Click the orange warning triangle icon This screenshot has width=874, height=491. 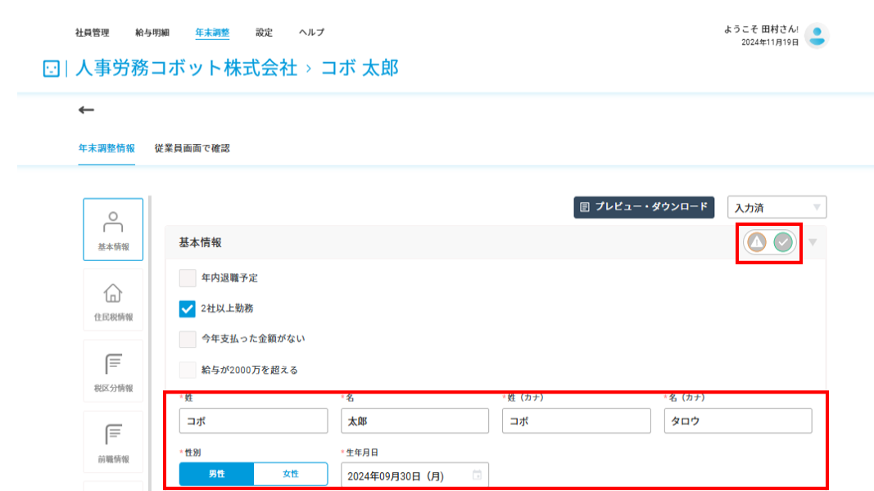click(756, 242)
